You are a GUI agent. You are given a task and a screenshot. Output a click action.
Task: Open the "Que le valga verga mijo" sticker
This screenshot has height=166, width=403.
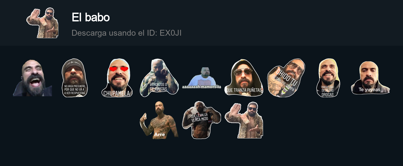(201, 120)
